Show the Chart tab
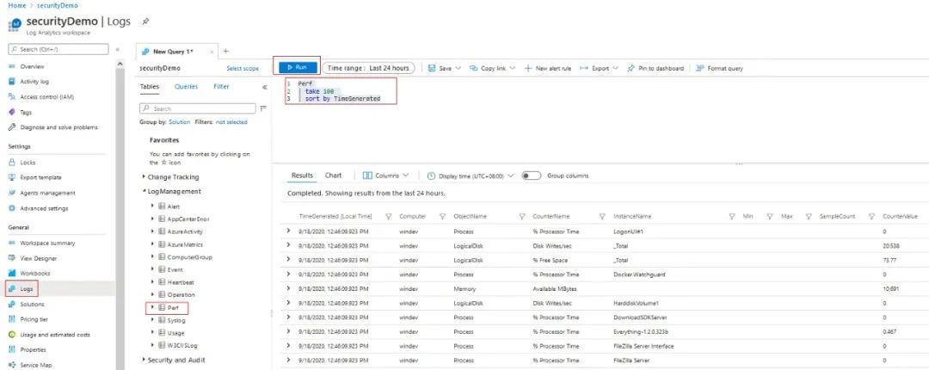This screenshot has height=370, width=929. (333, 176)
